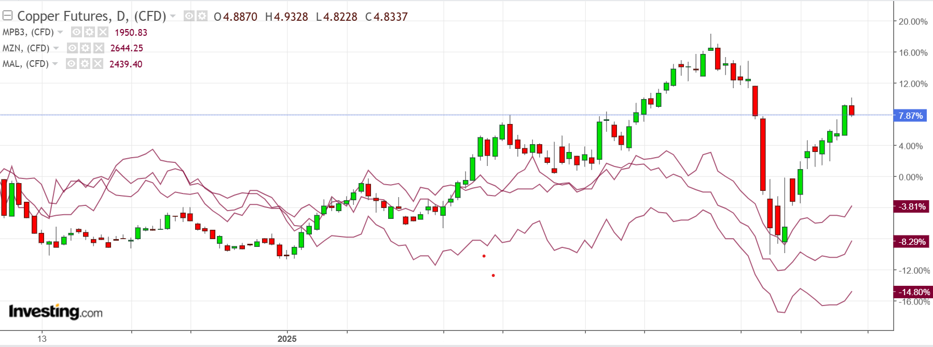Open the MZN series dropdown arrow
Viewport: 933px width, 347px height.
[x=56, y=48]
